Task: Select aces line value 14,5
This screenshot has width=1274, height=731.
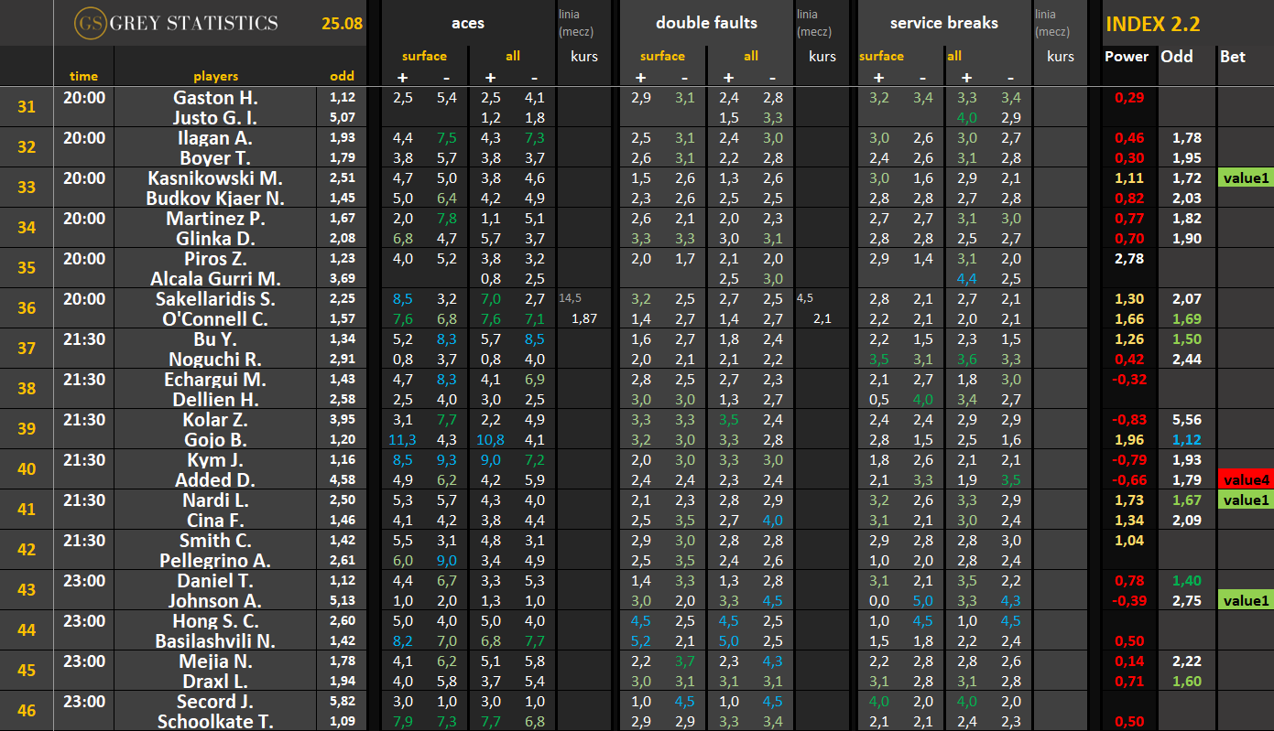Action: tap(570, 297)
